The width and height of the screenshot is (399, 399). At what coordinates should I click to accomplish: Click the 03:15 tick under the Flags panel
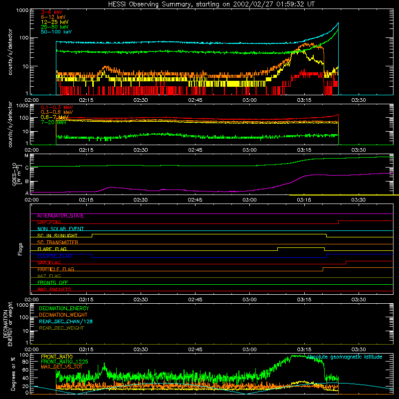tap(304, 300)
